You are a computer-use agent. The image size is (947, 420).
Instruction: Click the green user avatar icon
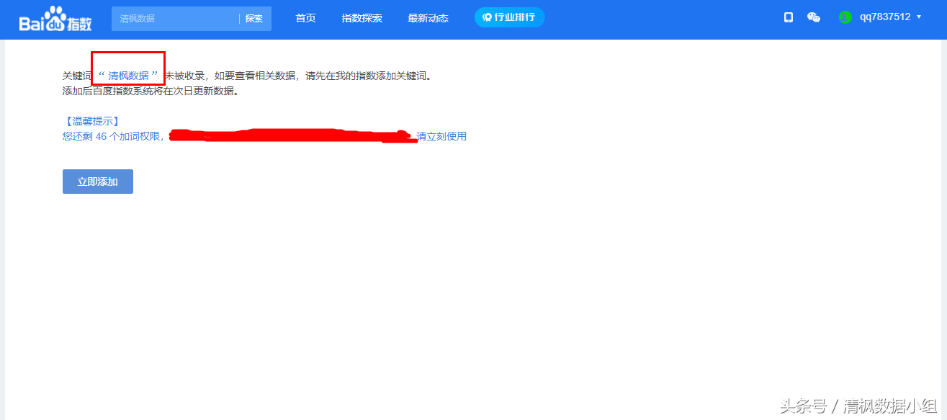point(845,17)
